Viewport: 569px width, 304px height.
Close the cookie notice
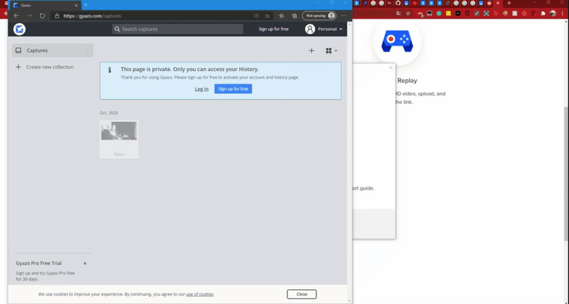(x=302, y=294)
